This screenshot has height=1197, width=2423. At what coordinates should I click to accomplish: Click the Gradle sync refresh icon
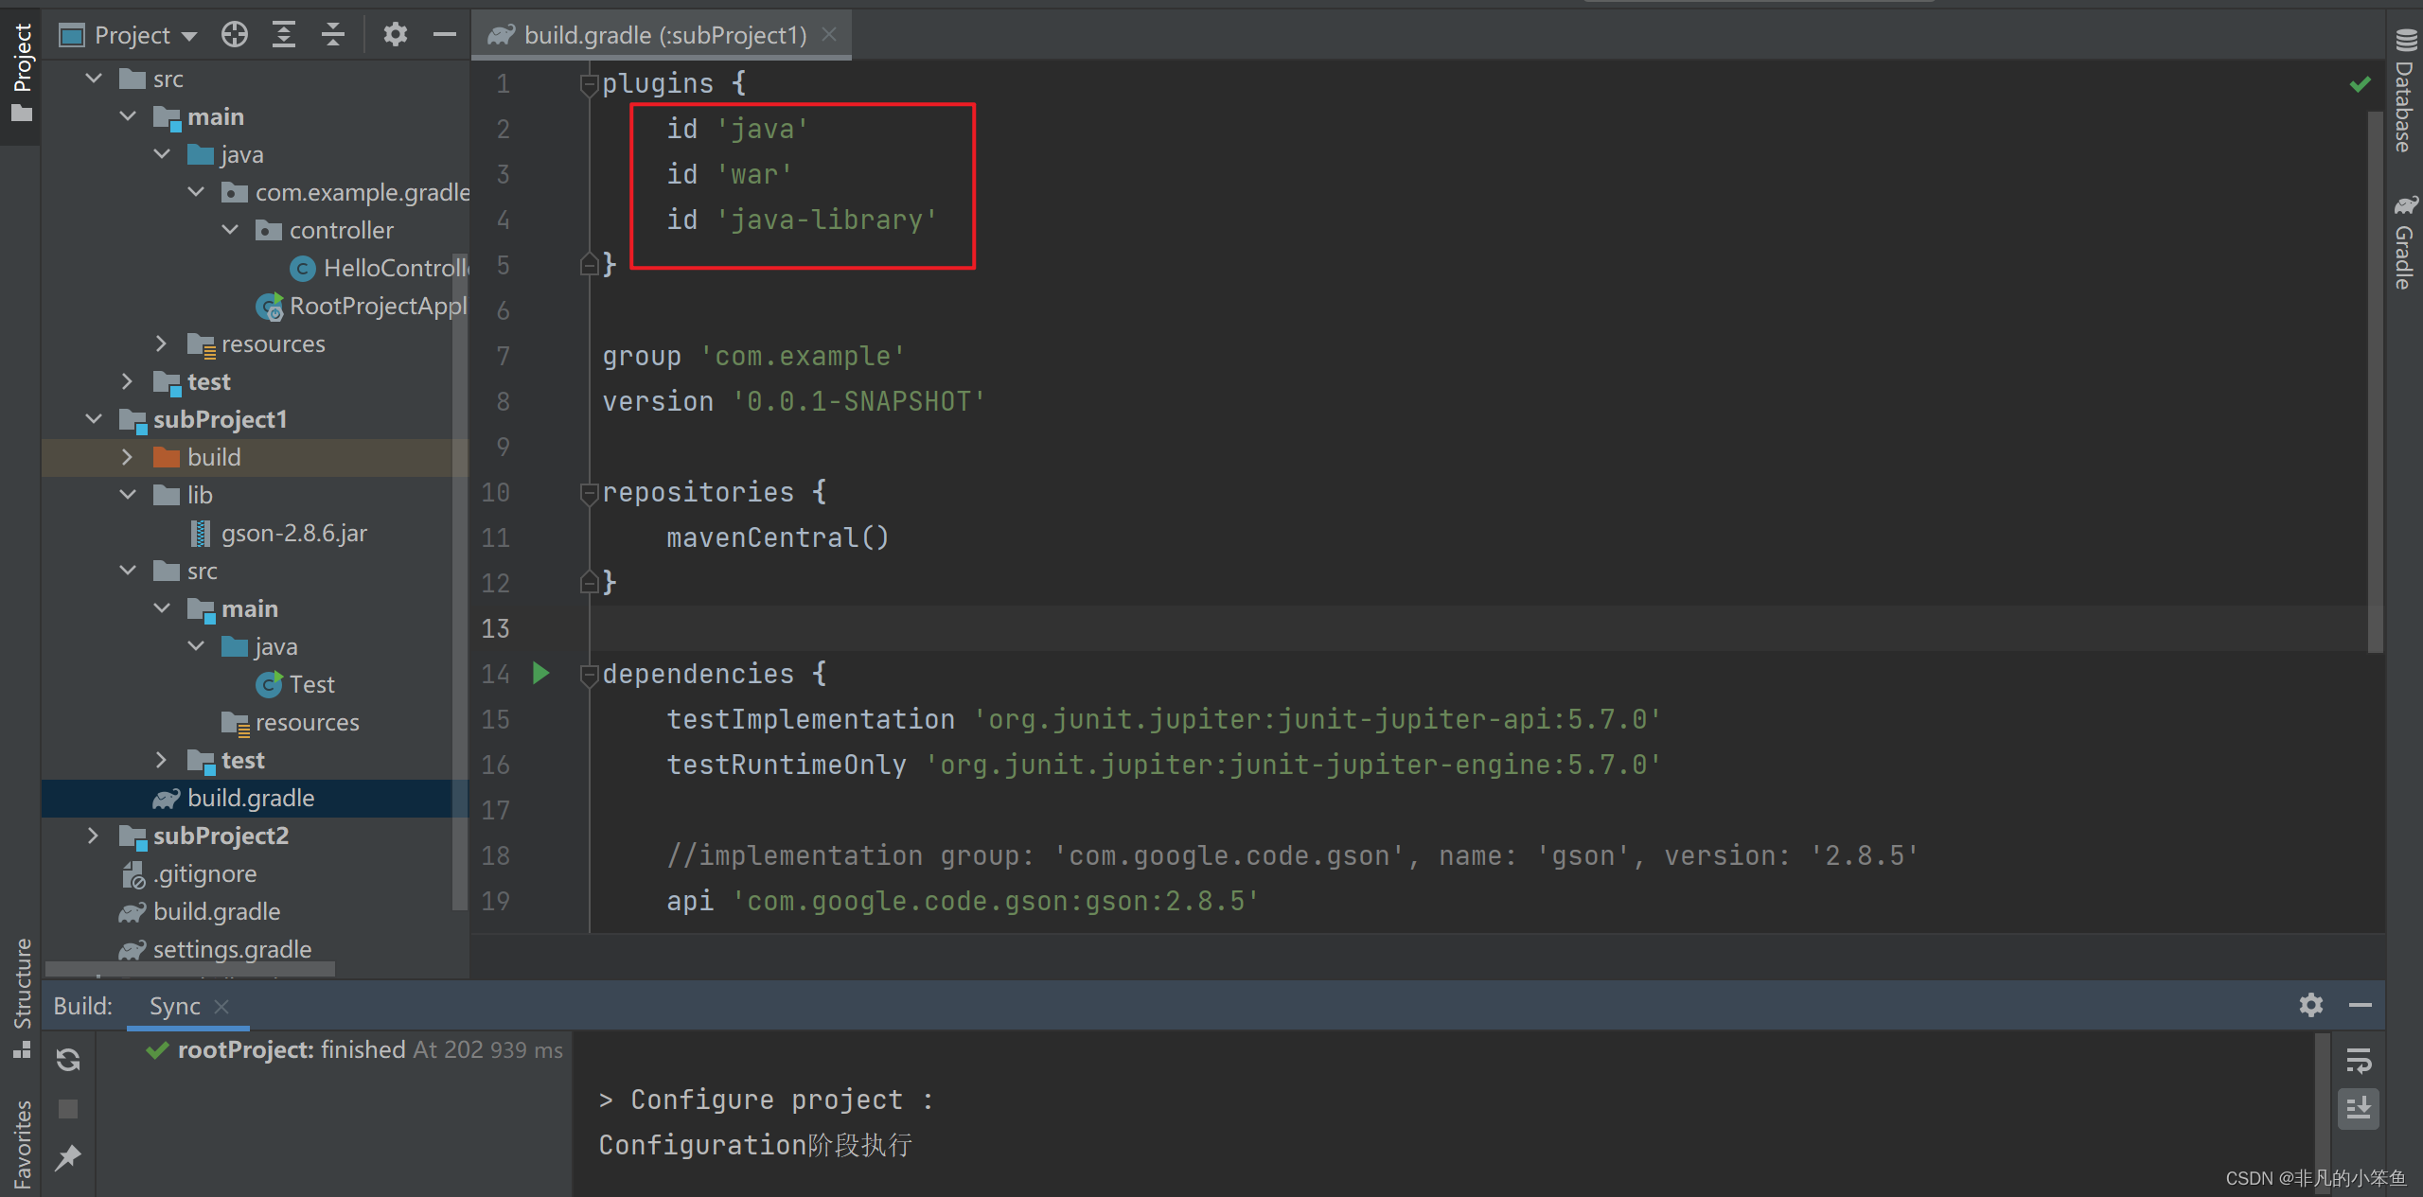coord(68,1060)
